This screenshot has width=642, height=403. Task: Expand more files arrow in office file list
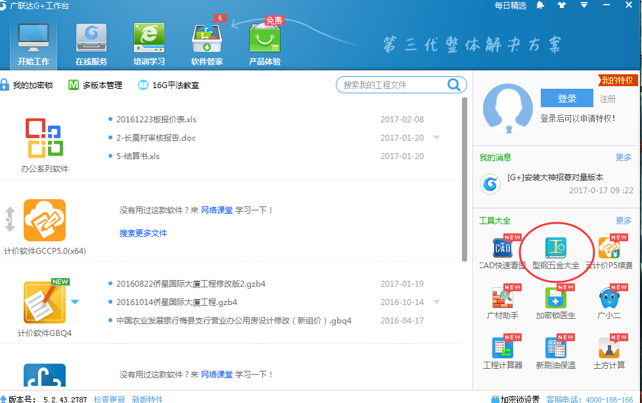pyautogui.click(x=437, y=137)
